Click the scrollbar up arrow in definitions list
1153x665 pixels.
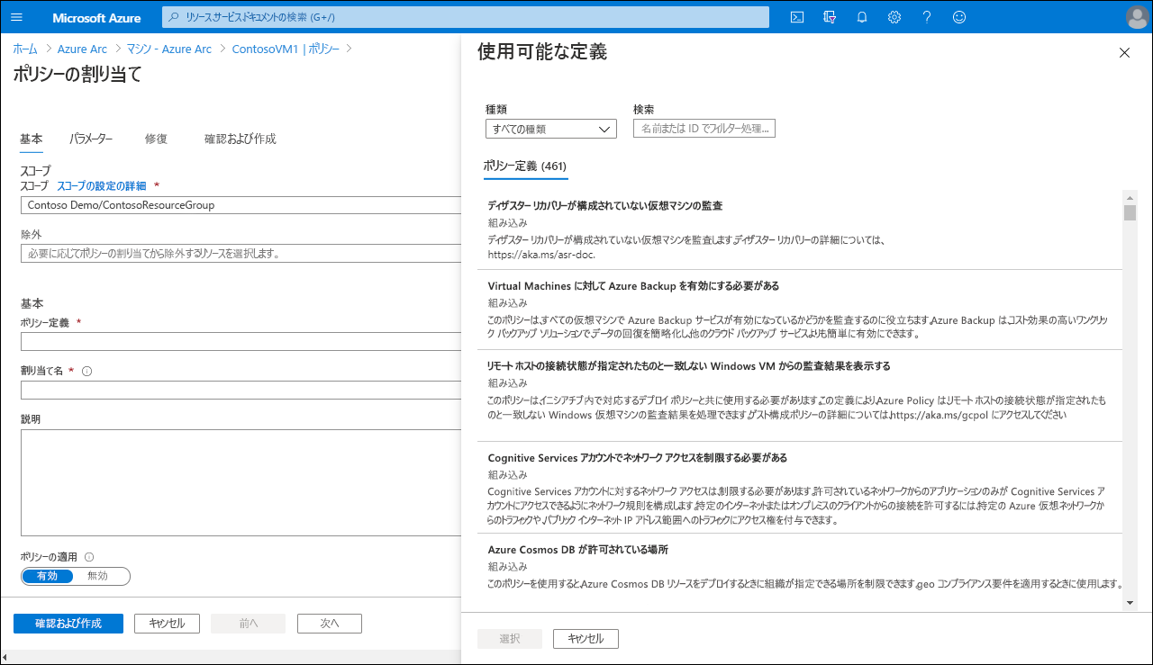point(1130,196)
